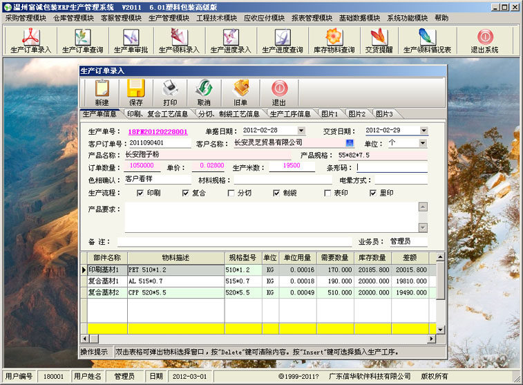This screenshot has height=385, width=523.
Task: Click the 材料规格 input field
Action: 283,180
